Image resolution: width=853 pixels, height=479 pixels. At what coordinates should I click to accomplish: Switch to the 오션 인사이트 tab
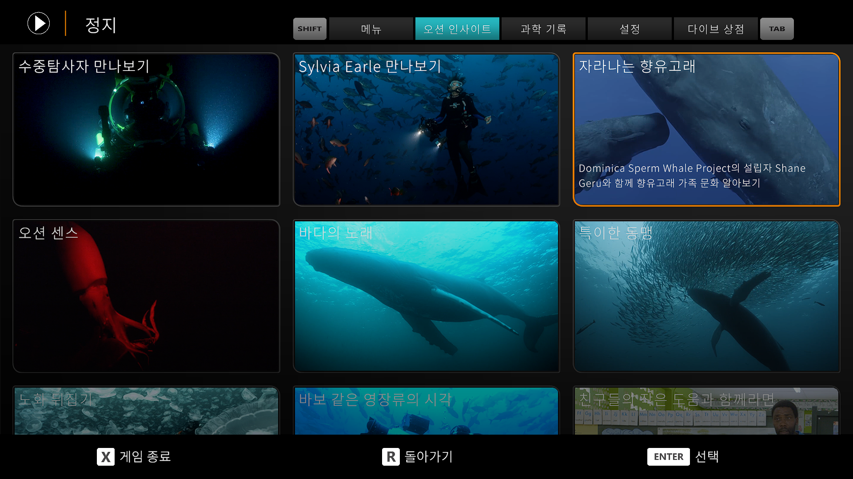click(457, 29)
